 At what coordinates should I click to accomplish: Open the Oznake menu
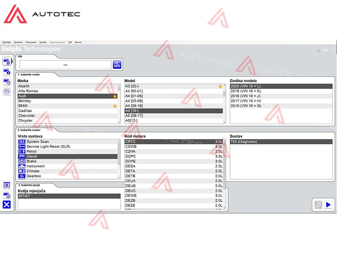[x=43, y=42]
